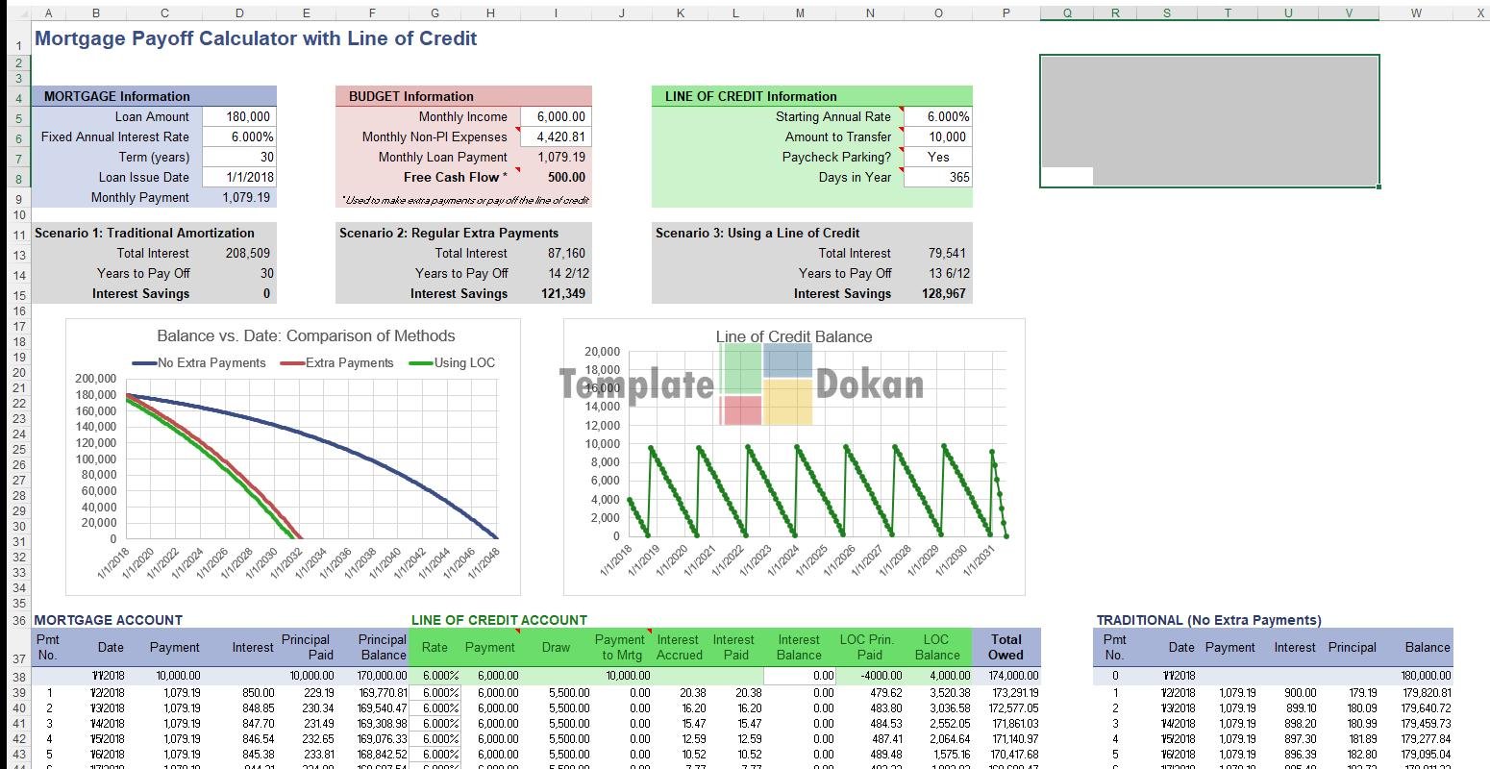Click the Balance vs. Date chart title
The height and width of the screenshot is (769, 1490).
pyautogui.click(x=306, y=335)
